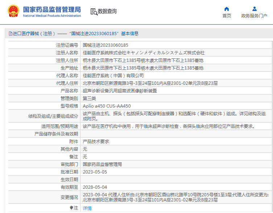This screenshot has height=213, width=273.
Task: Select registration number 国械注进20233060185 value
Action: point(106,45)
